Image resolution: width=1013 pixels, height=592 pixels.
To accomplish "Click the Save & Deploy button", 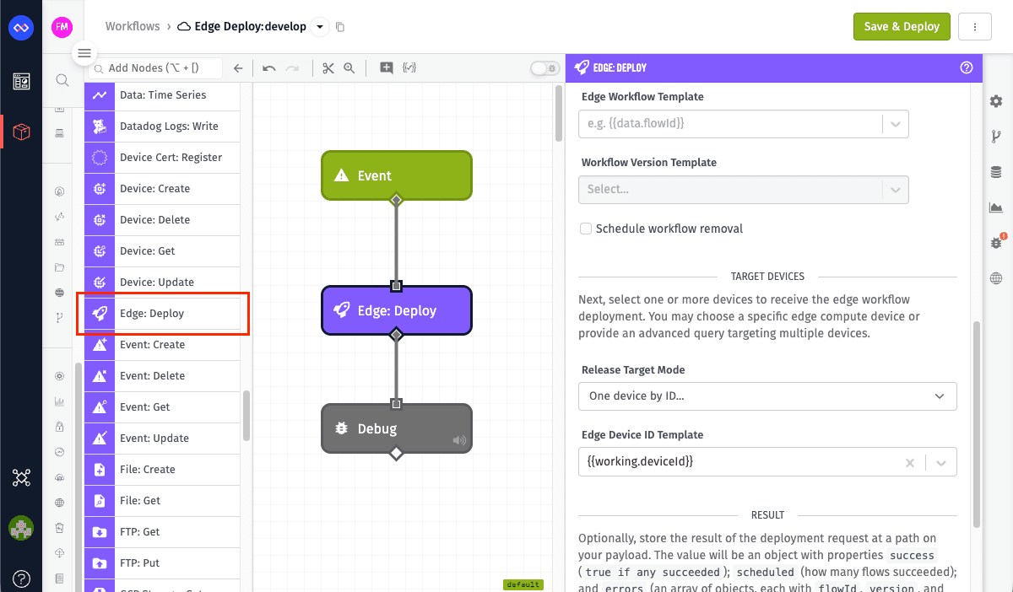I will pos(902,26).
